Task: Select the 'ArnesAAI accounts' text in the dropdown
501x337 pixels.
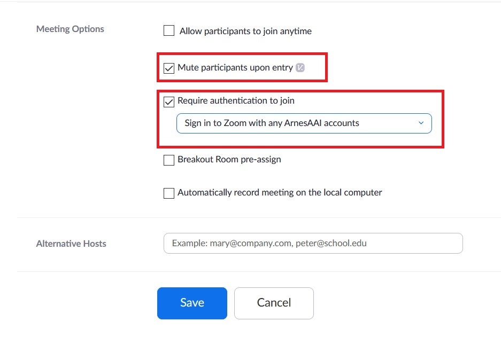Action: [321, 123]
